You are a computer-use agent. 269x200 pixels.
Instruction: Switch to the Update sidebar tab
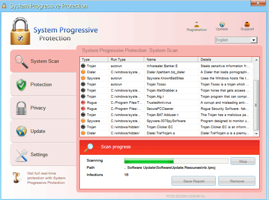38,131
